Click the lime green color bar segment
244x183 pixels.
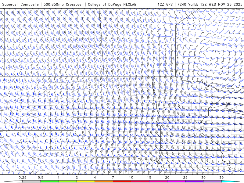pyautogui.click(x=68, y=181)
